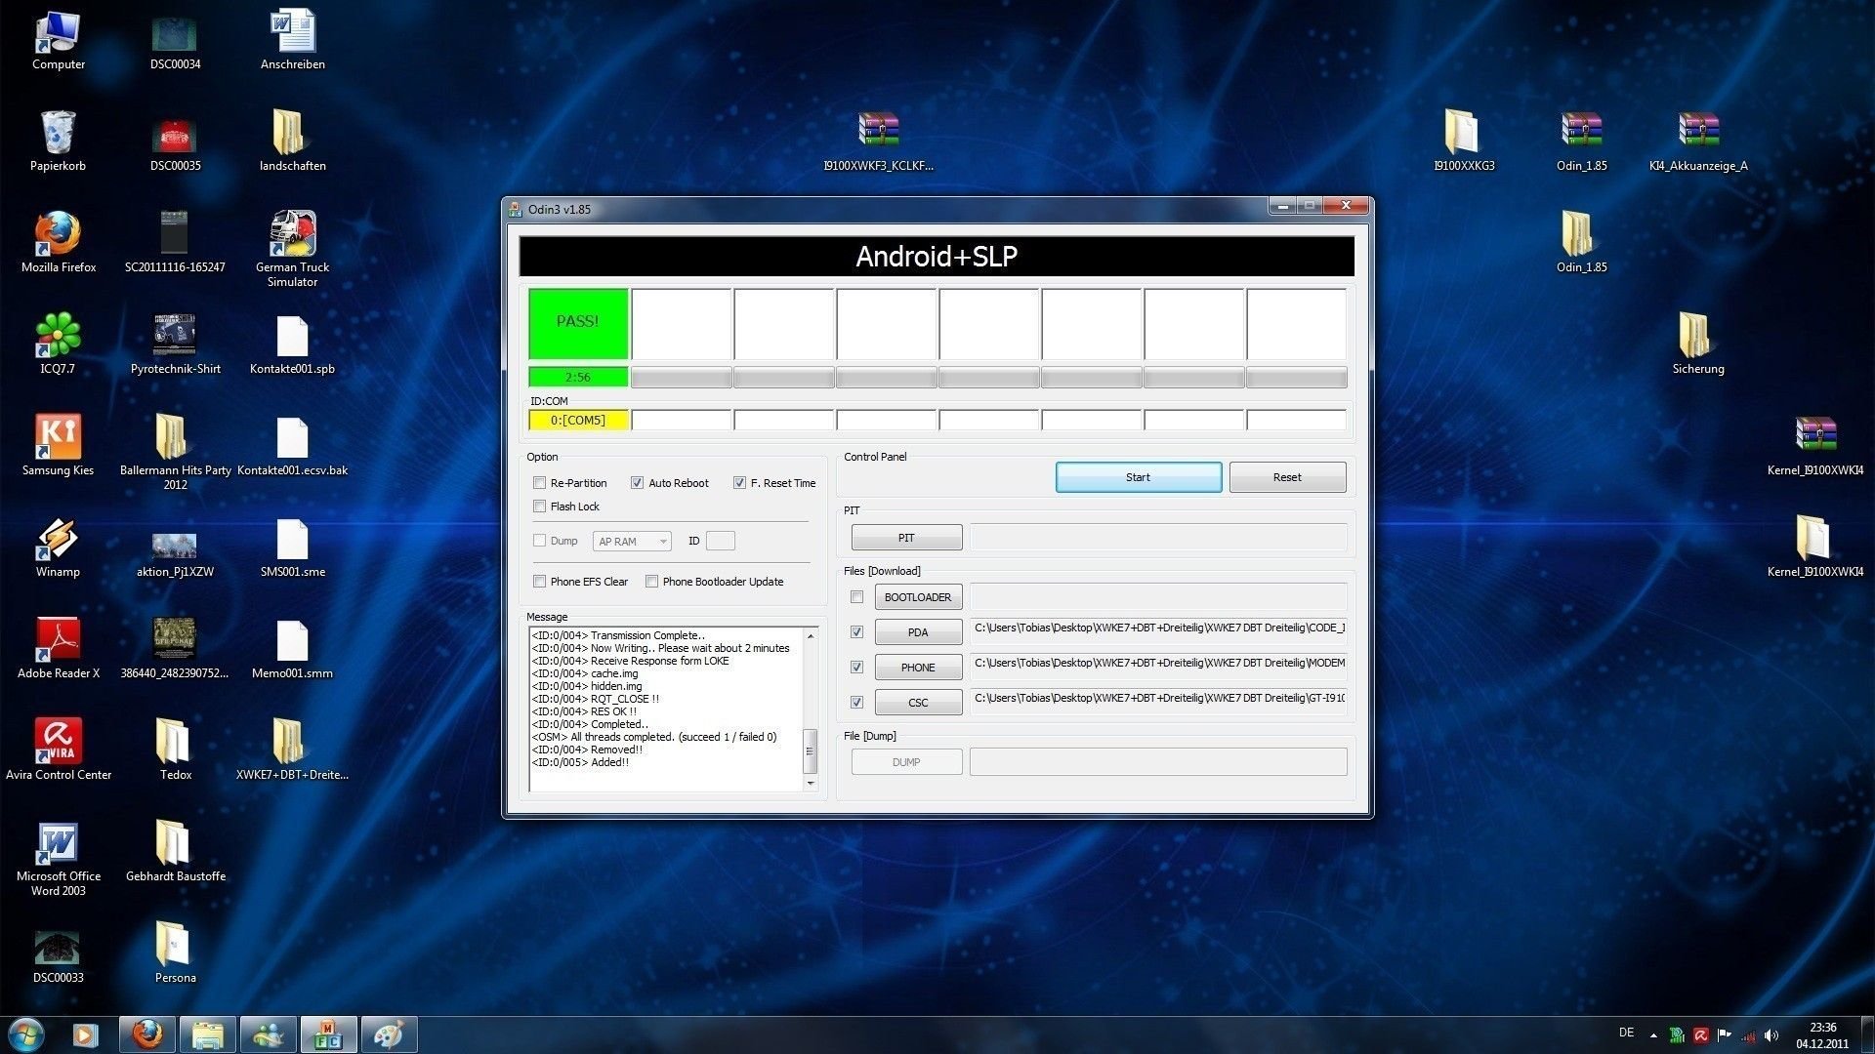Uncheck the CSC file checkbox

[856, 703]
